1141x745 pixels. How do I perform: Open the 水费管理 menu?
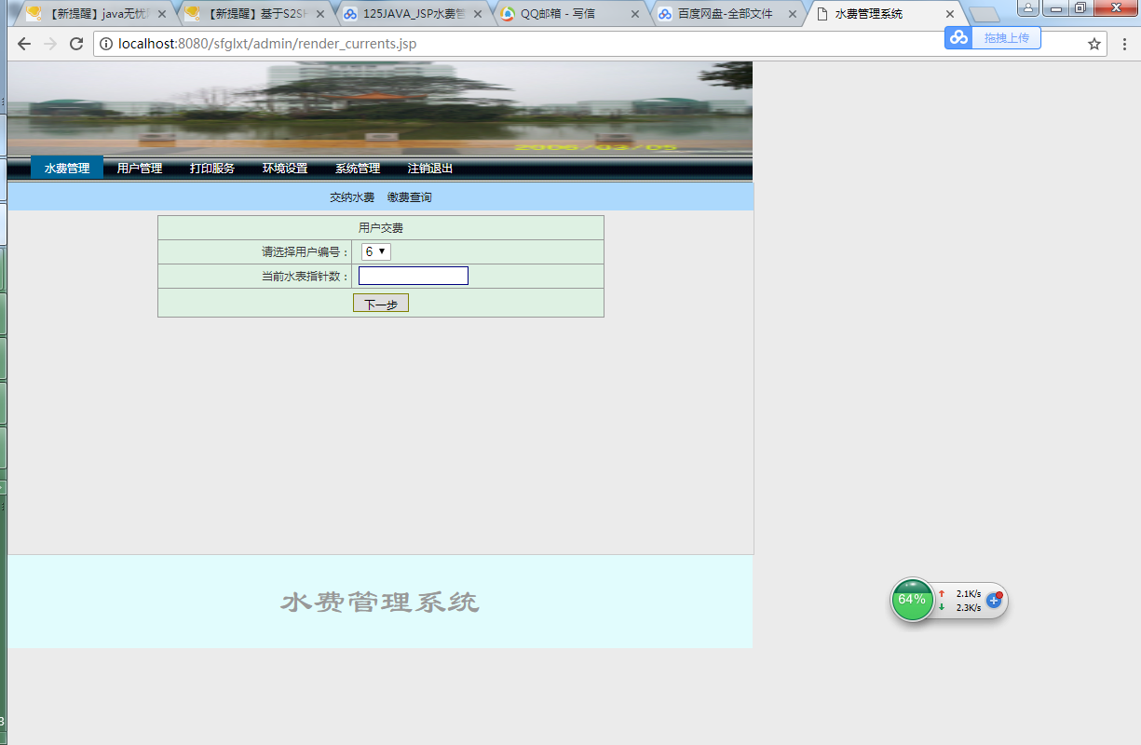67,169
